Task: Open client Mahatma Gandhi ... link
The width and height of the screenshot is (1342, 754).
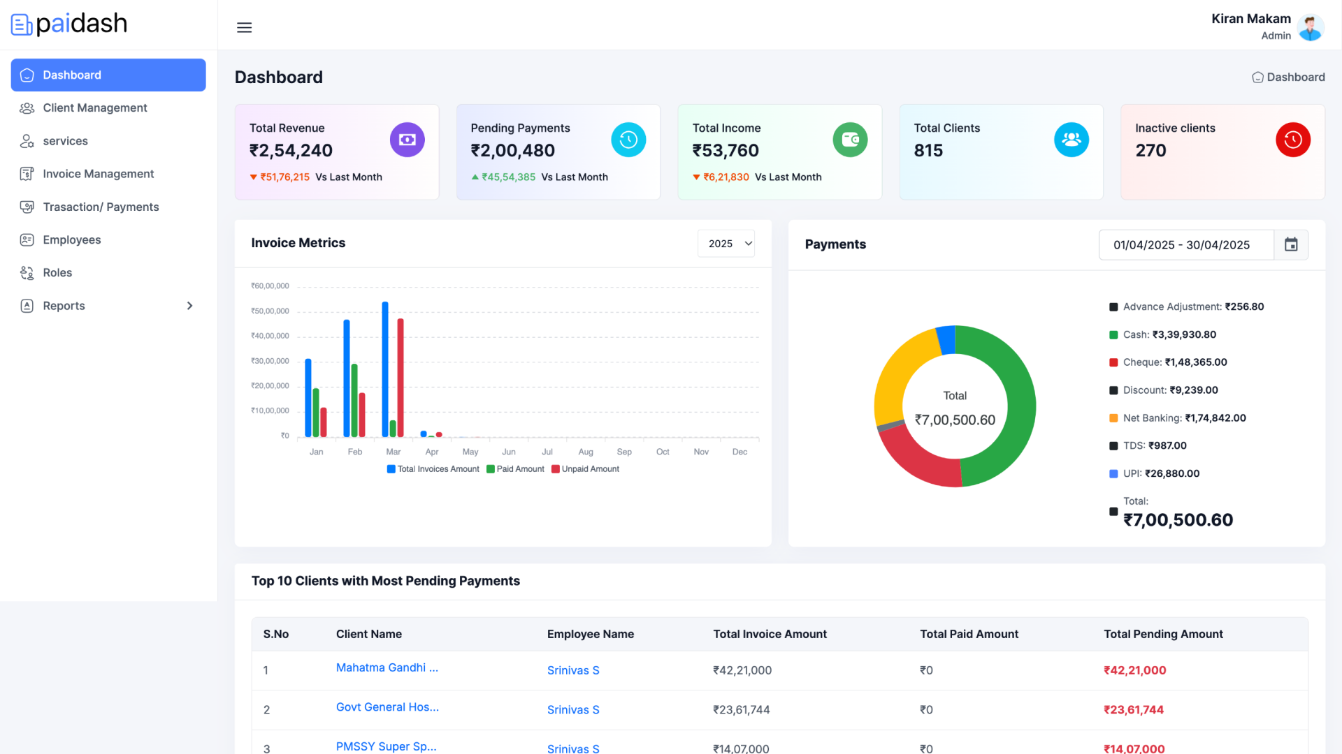Action: tap(387, 668)
